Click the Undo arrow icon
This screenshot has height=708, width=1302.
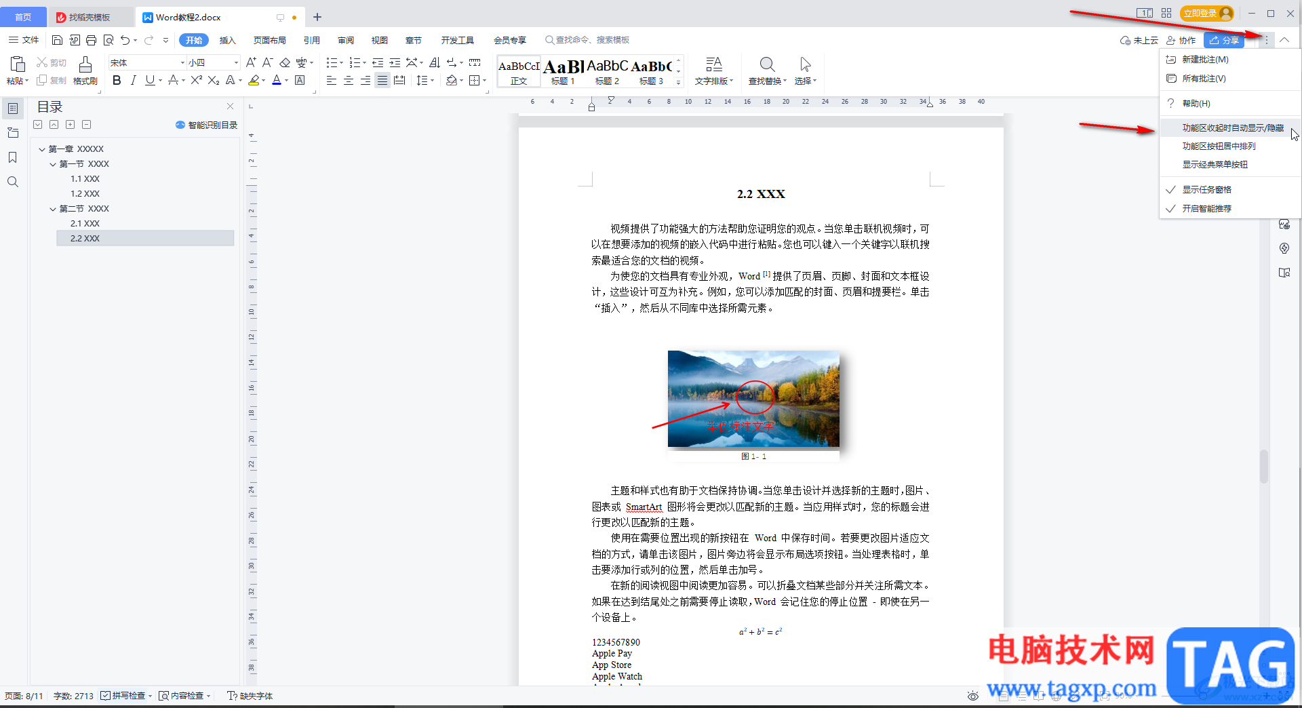125,40
